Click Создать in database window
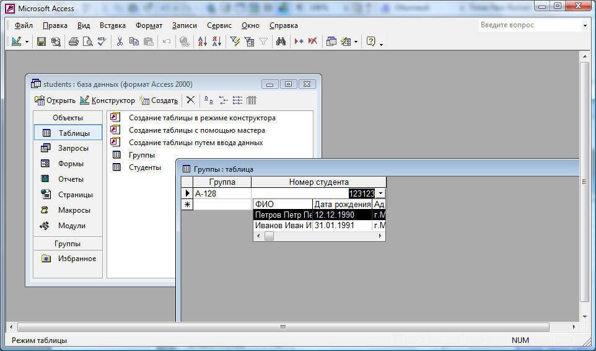This screenshot has height=351, width=596. click(159, 100)
